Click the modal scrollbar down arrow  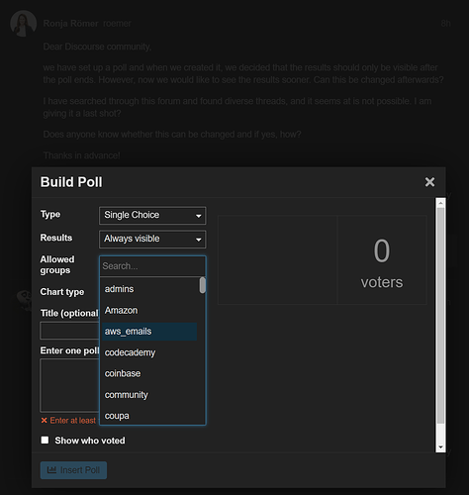440,447
